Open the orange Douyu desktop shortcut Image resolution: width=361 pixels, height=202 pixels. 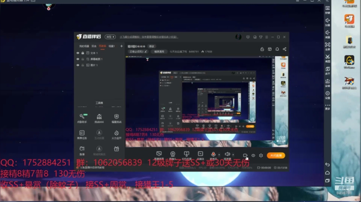pyautogui.click(x=349, y=20)
